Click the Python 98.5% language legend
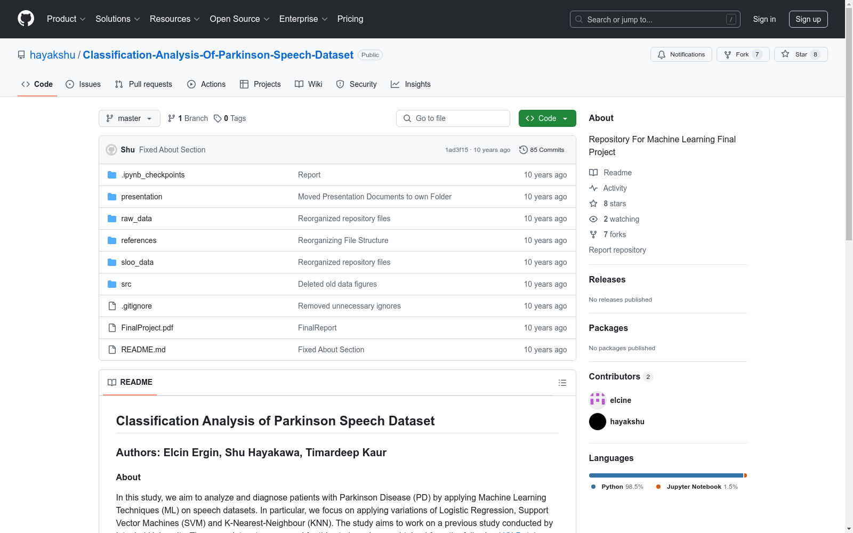Image resolution: width=853 pixels, height=533 pixels. (x=617, y=487)
